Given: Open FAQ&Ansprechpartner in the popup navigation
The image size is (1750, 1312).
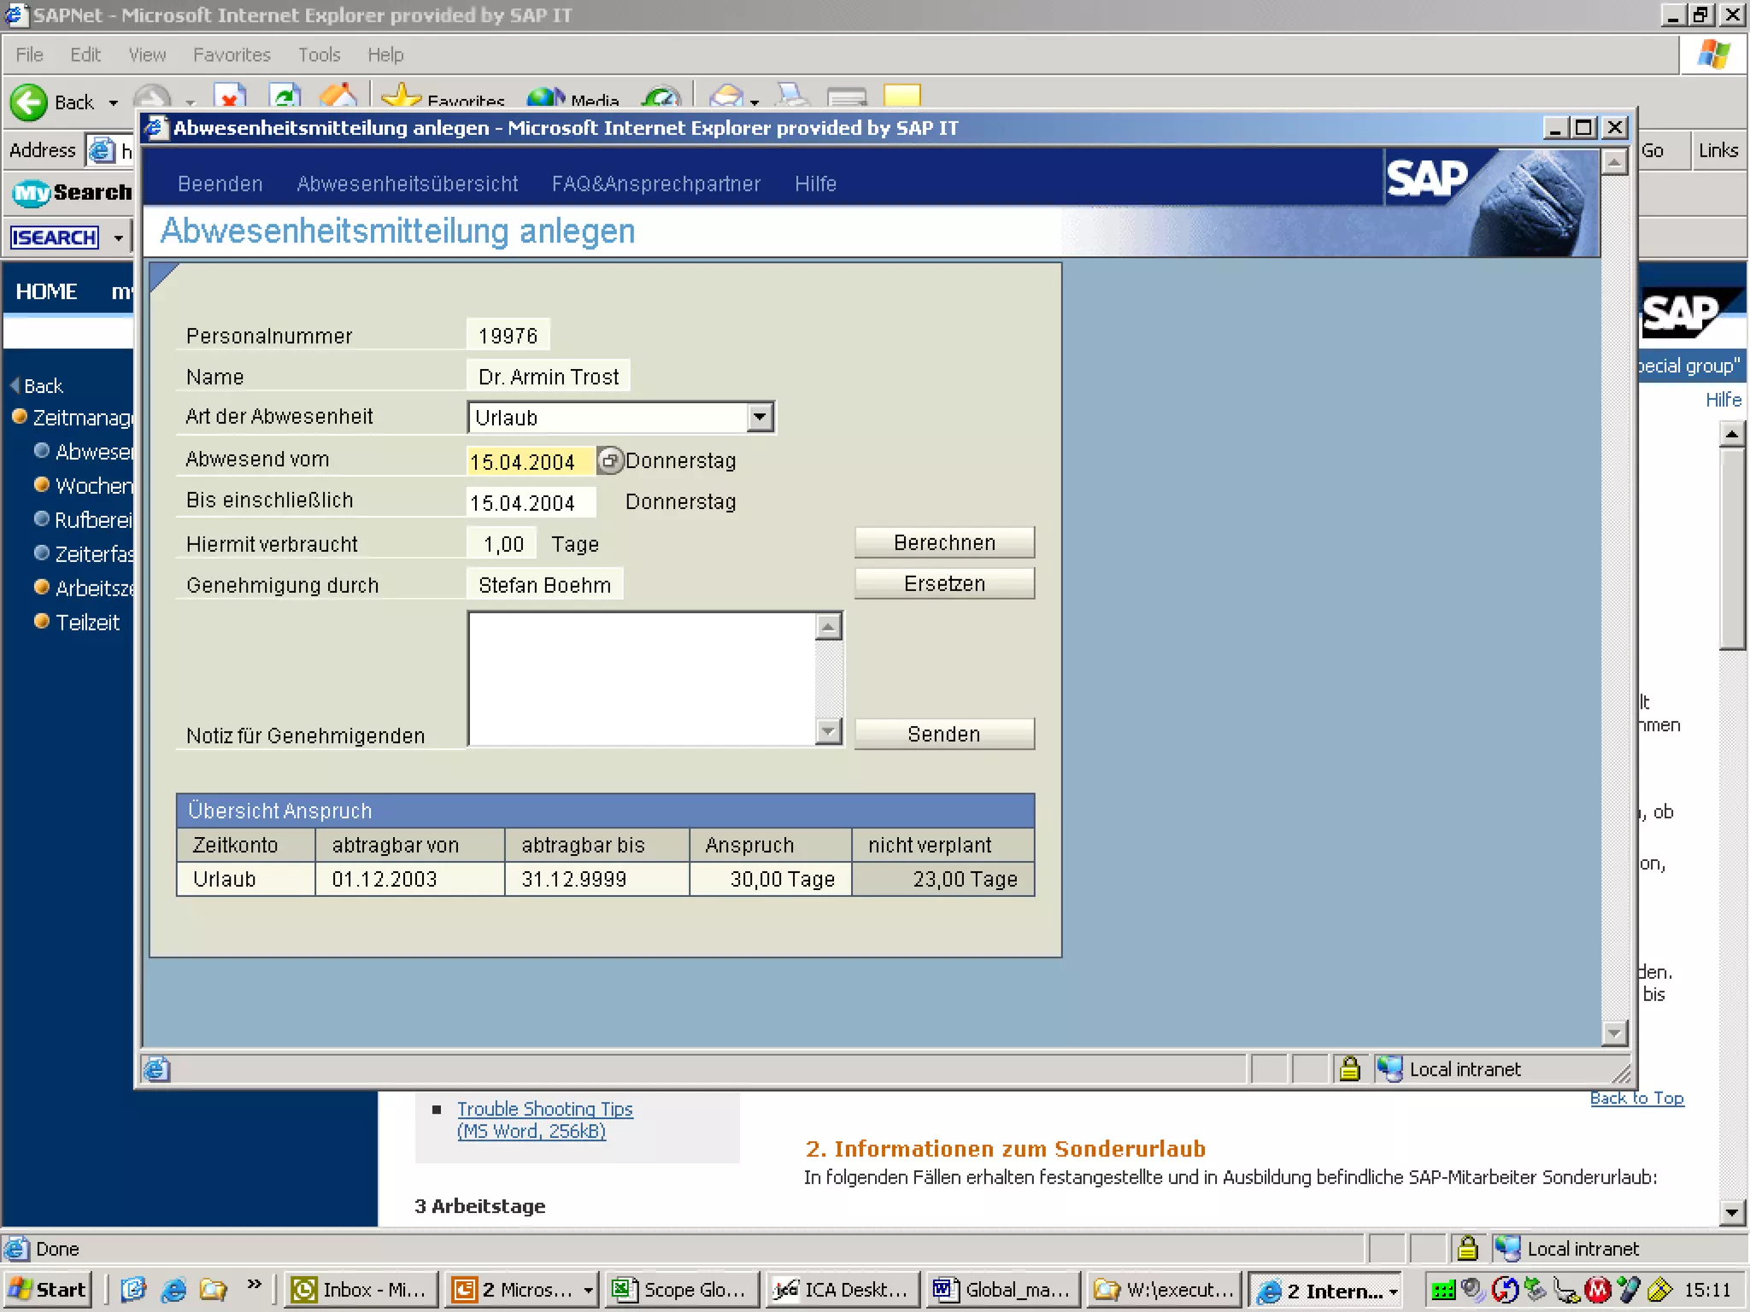Looking at the screenshot, I should 655,184.
